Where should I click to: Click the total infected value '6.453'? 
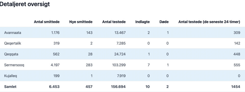point(54,87)
